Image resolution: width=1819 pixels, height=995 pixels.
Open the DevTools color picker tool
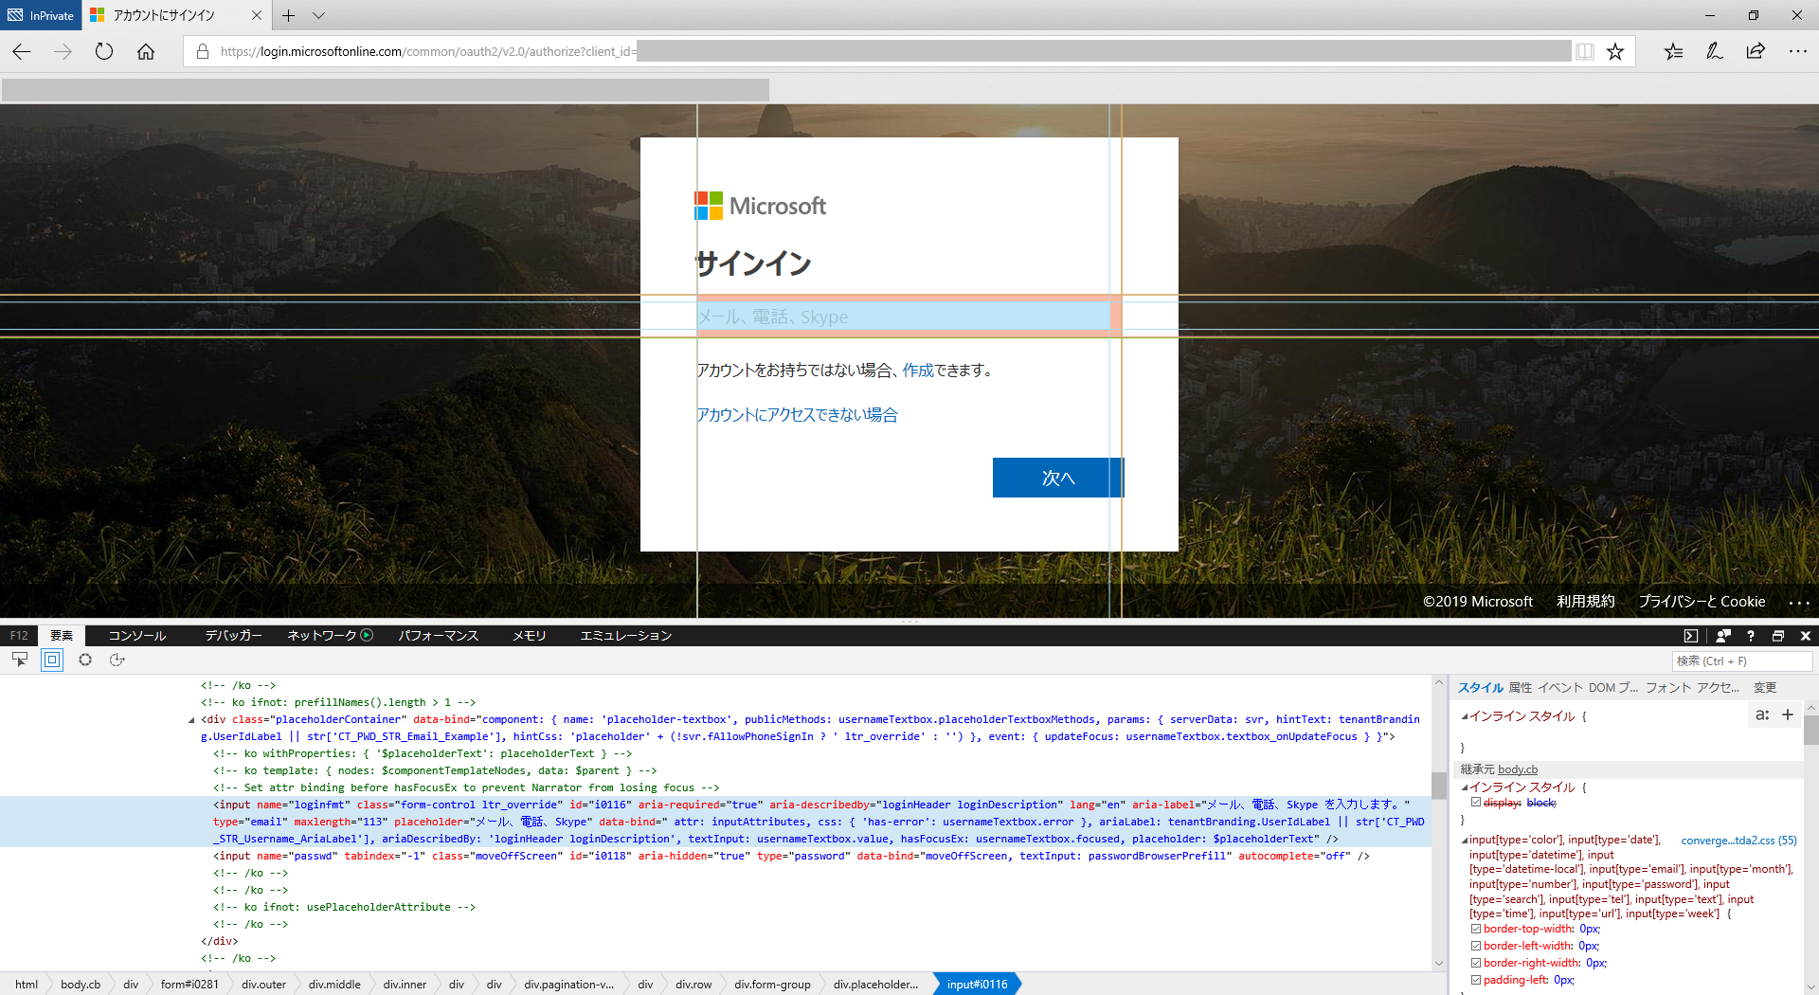click(x=85, y=660)
